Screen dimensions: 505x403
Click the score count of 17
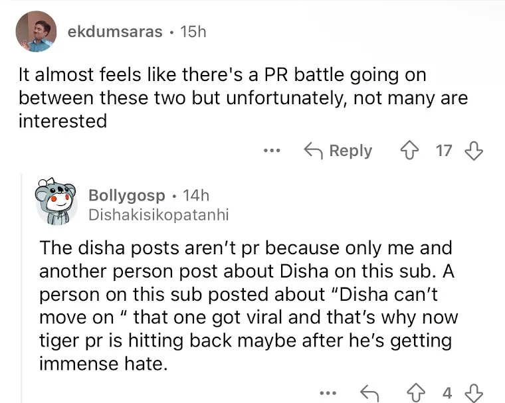coord(444,151)
